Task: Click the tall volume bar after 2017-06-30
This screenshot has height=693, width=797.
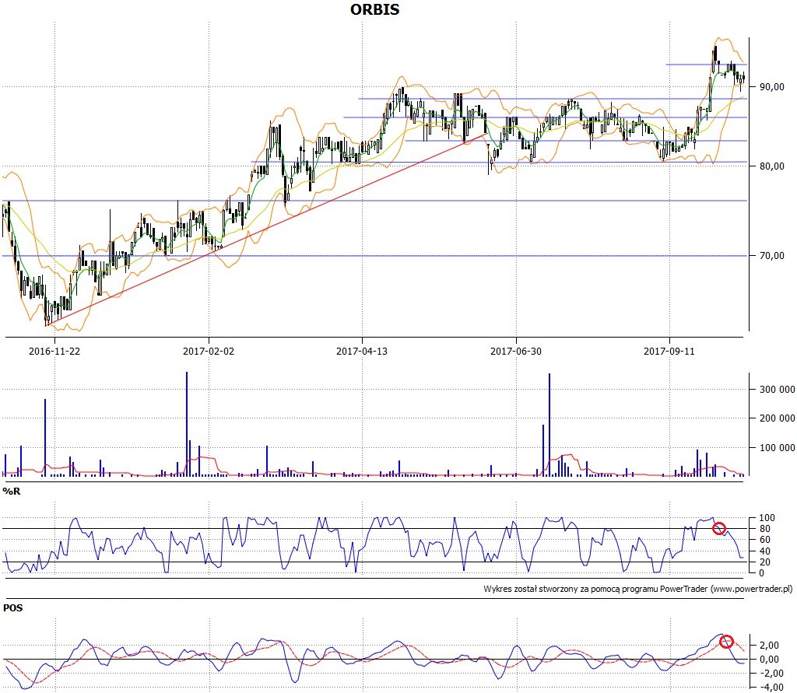Action: point(549,425)
